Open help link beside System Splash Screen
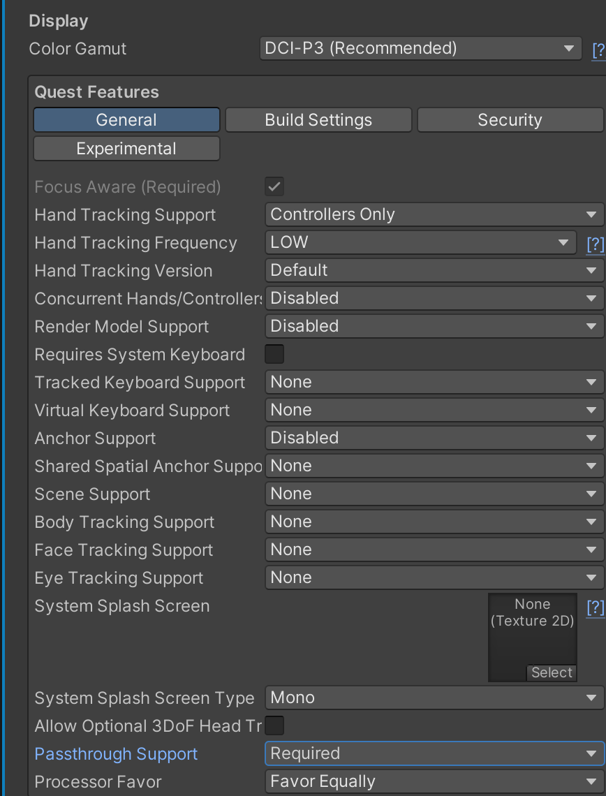The width and height of the screenshot is (606, 796). tap(595, 607)
